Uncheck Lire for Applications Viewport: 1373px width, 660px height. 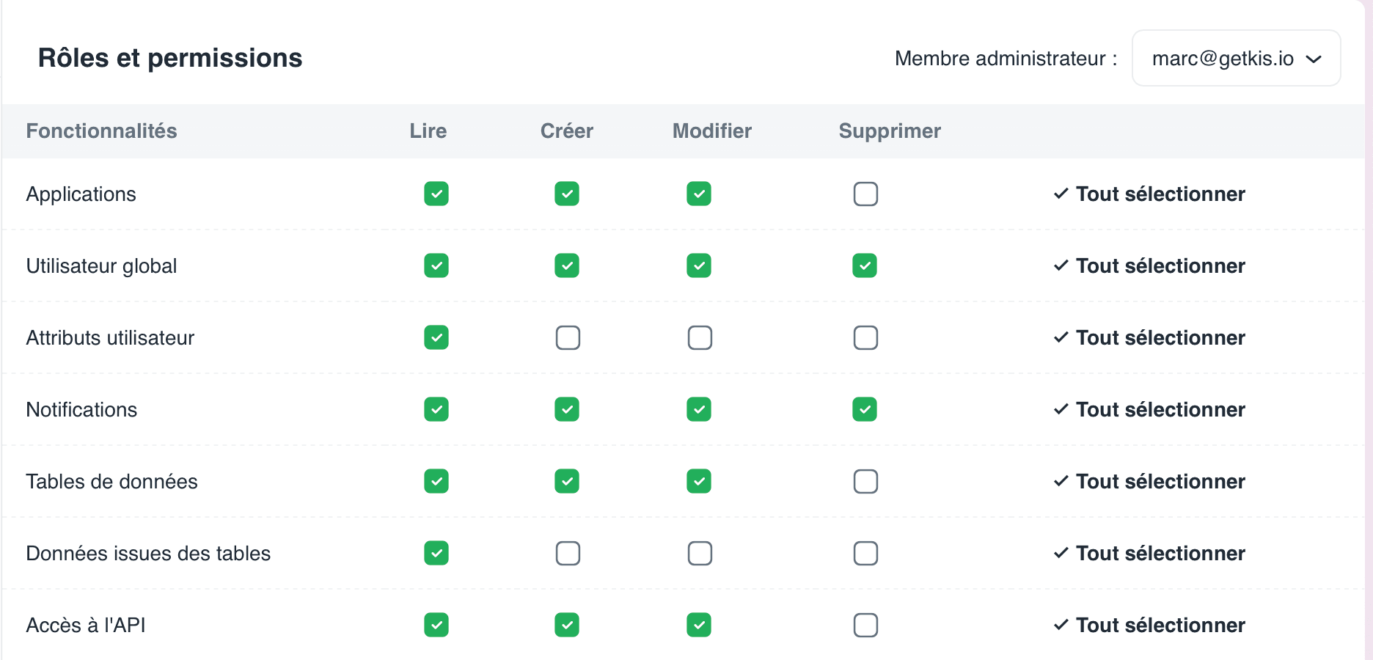tap(436, 194)
